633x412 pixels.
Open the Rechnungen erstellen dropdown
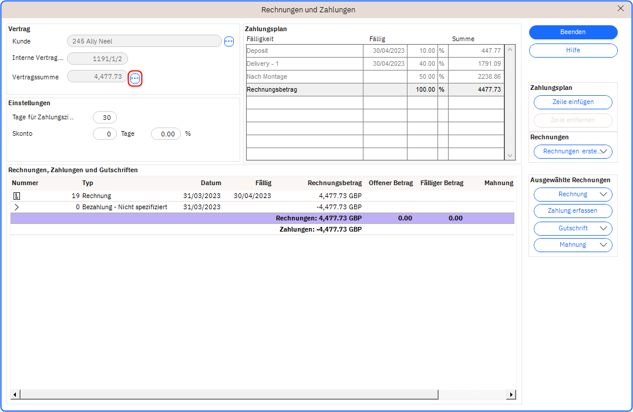[x=573, y=152]
